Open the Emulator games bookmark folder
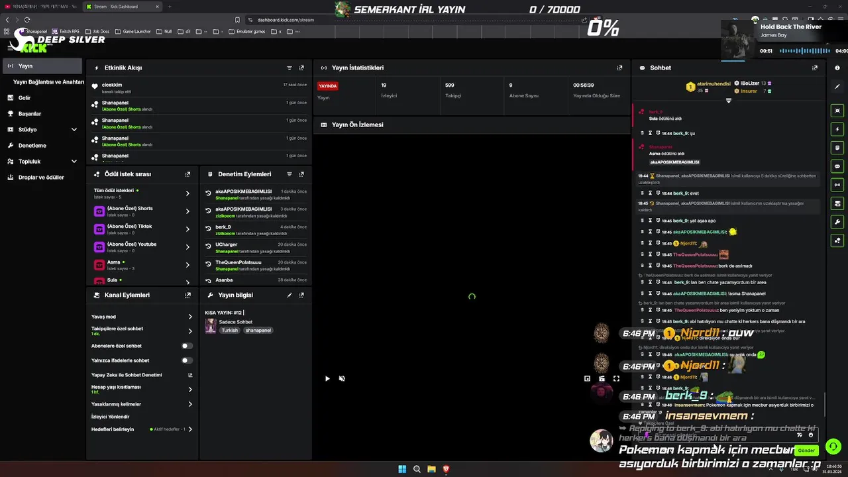Screen dimensions: 848x477 246,31
